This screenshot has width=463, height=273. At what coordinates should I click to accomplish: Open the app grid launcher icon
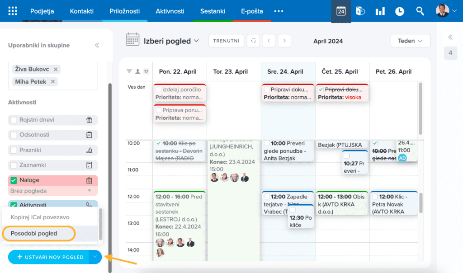coord(13,11)
